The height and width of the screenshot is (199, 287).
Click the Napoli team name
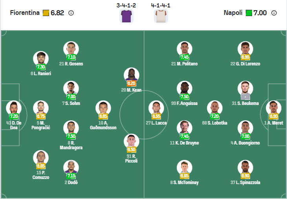[233, 13]
